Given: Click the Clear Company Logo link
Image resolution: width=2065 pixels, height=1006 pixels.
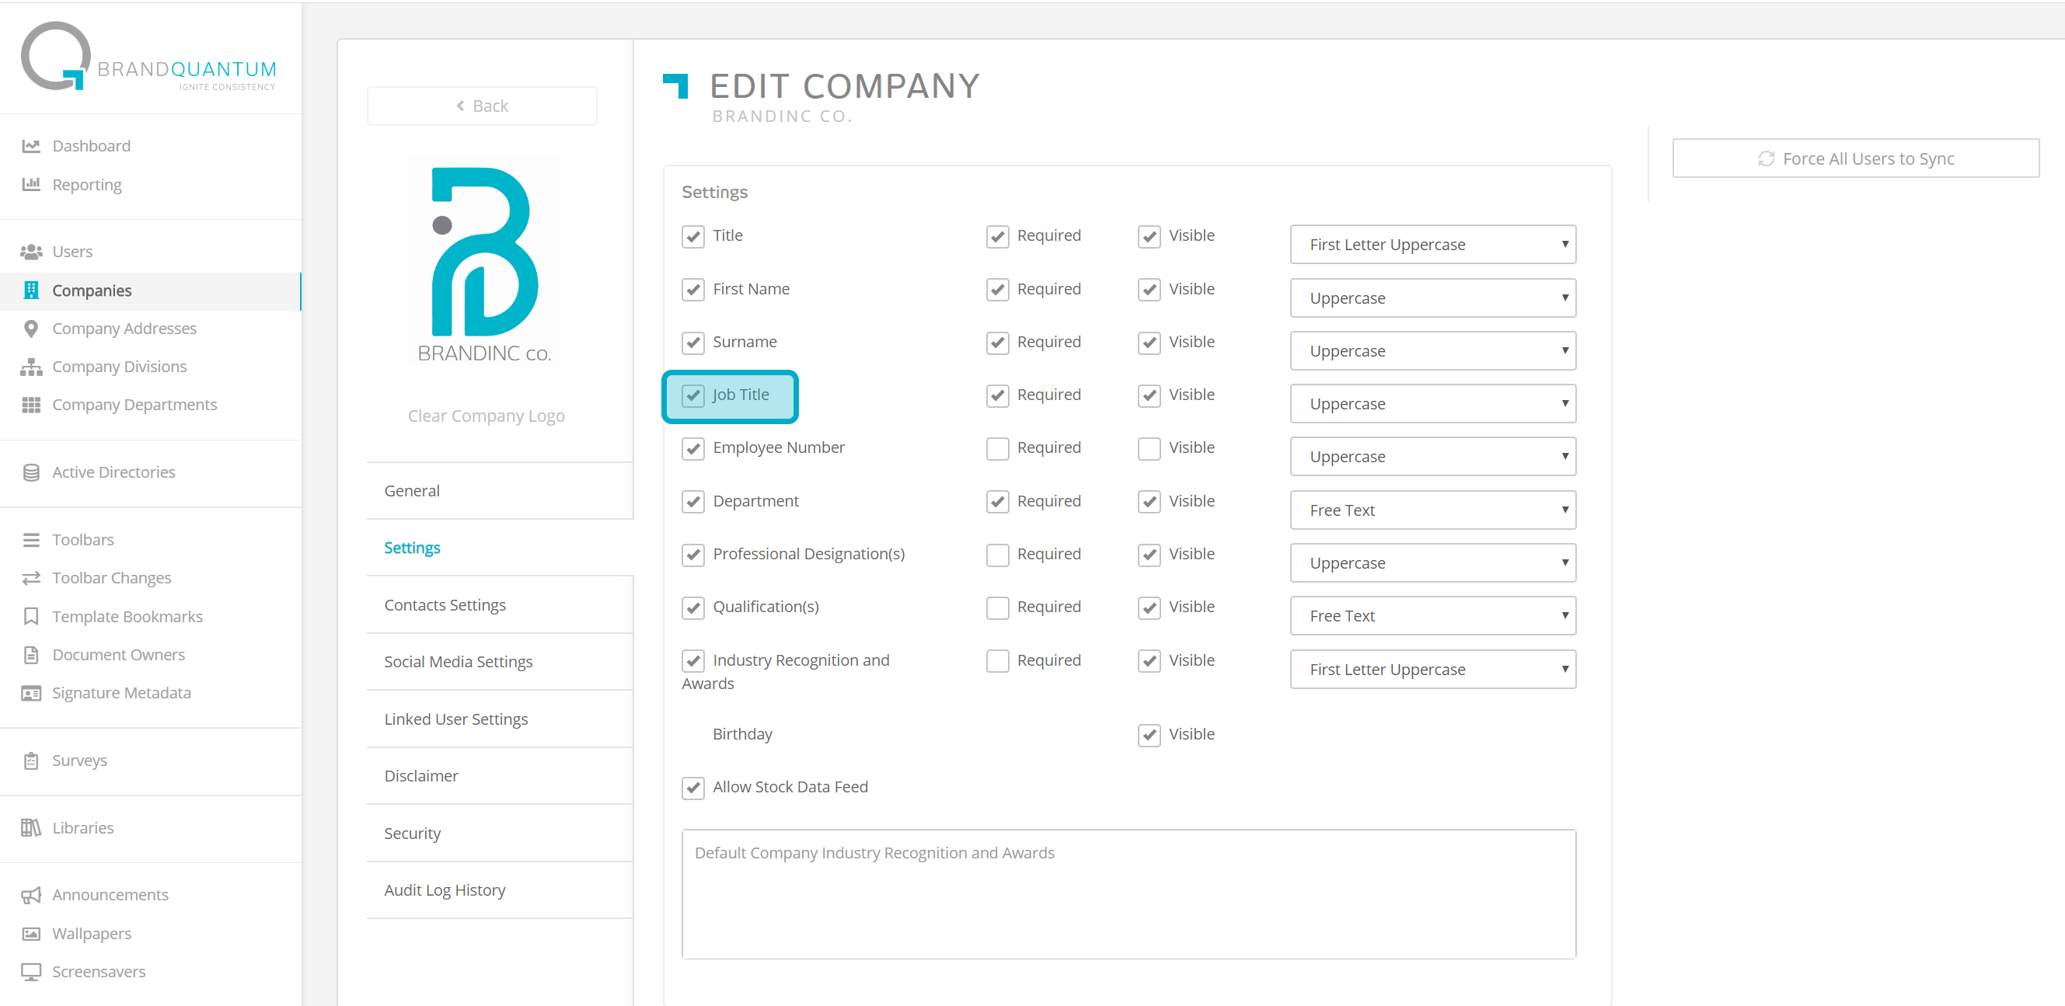Looking at the screenshot, I should coord(486,416).
